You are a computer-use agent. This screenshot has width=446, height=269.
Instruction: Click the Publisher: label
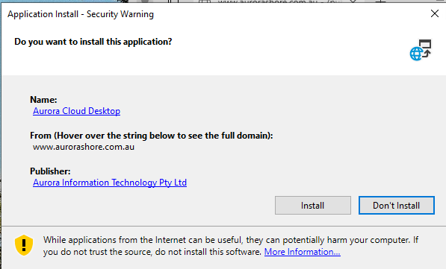click(x=50, y=171)
